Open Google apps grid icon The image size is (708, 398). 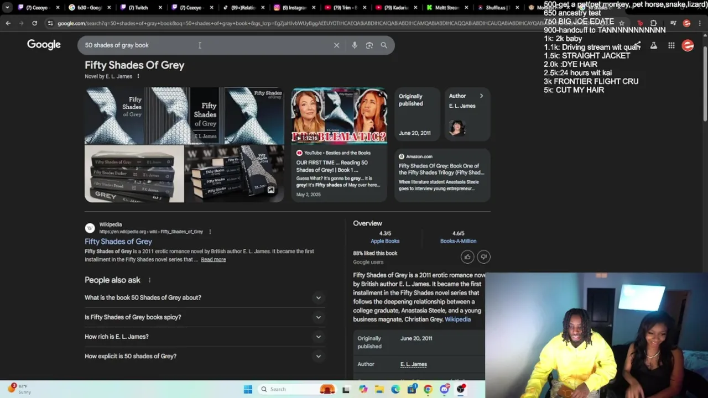(671, 45)
